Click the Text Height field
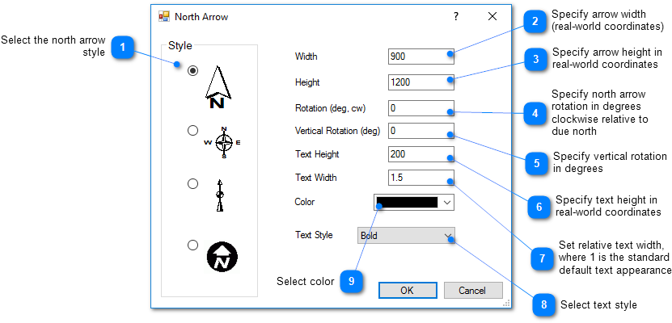Screen dimensions: 672x323 421,154
